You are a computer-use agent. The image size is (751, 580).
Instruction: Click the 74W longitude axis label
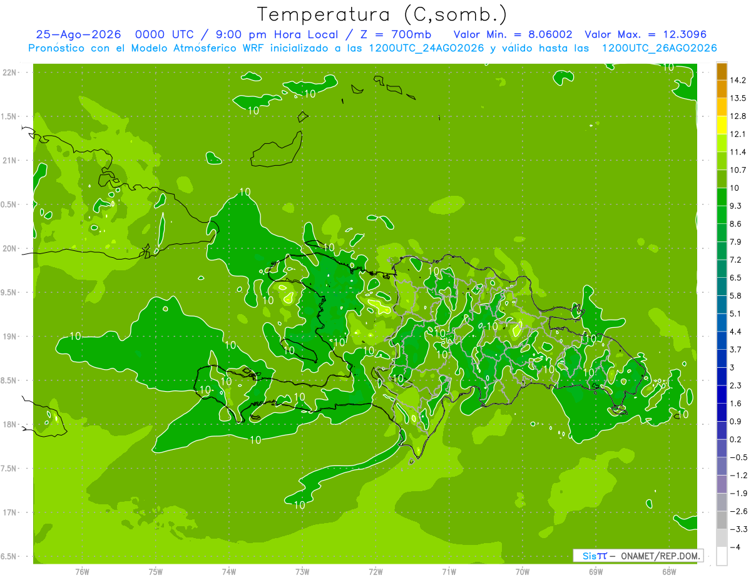[x=229, y=571]
